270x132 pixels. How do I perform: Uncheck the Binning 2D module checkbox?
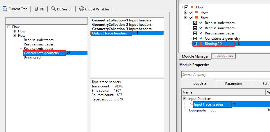(195, 44)
